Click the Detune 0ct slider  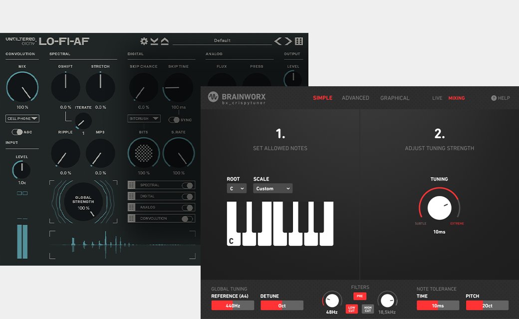point(282,306)
